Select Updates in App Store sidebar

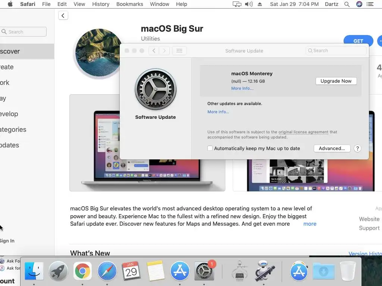[27, 145]
